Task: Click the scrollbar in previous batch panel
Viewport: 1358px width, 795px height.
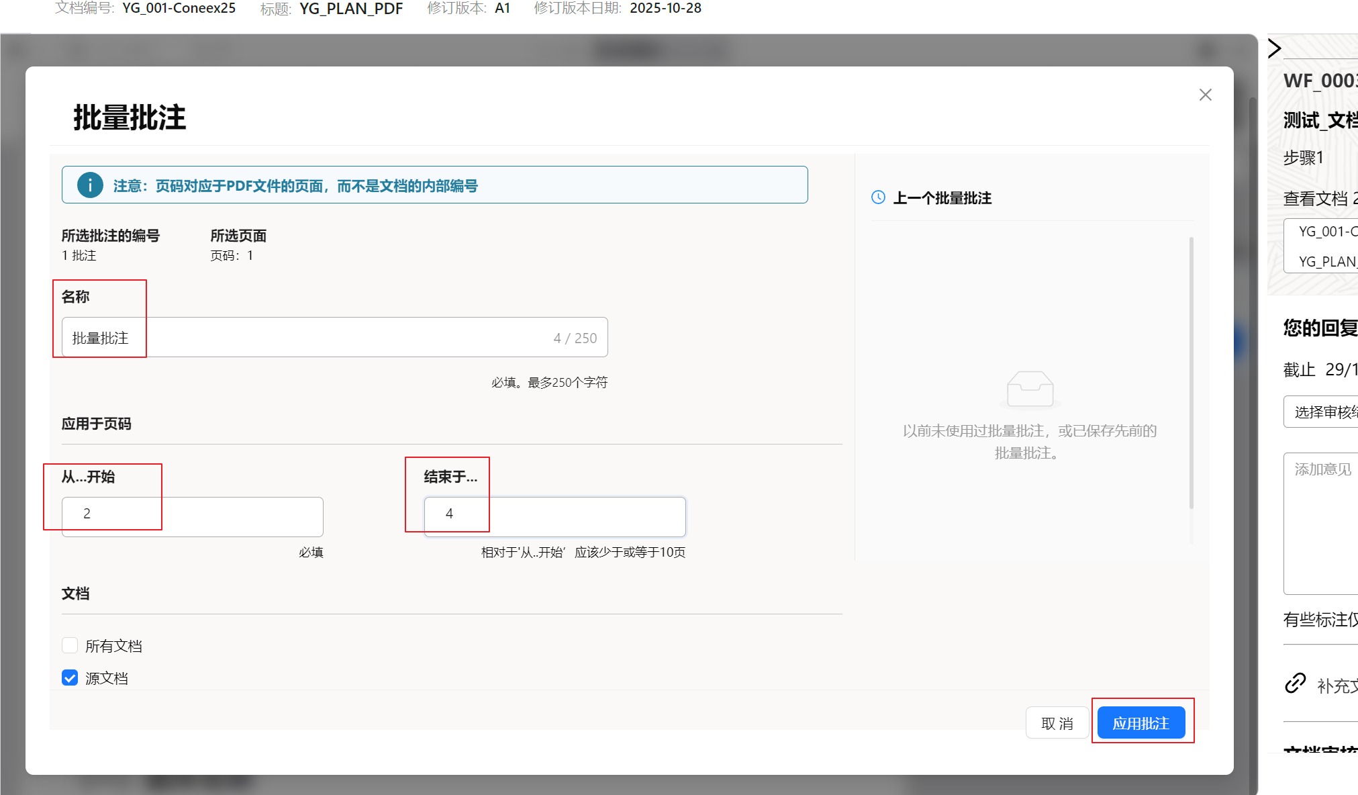Action: click(x=1191, y=373)
